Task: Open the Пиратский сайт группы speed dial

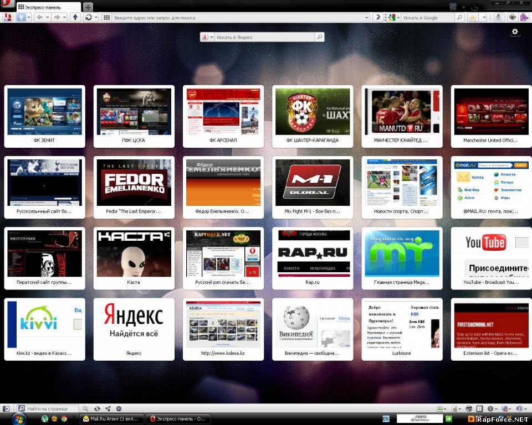Action: tap(44, 258)
